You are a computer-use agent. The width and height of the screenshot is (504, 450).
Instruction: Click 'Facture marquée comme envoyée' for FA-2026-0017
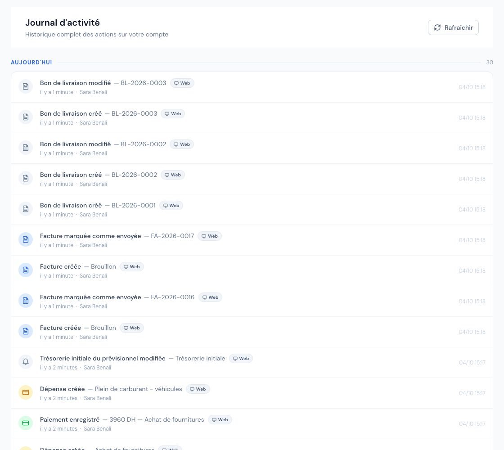[90, 236]
